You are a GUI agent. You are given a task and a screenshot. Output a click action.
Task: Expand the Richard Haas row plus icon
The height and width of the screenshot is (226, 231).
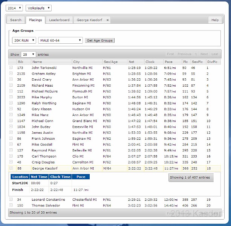(x=11, y=86)
